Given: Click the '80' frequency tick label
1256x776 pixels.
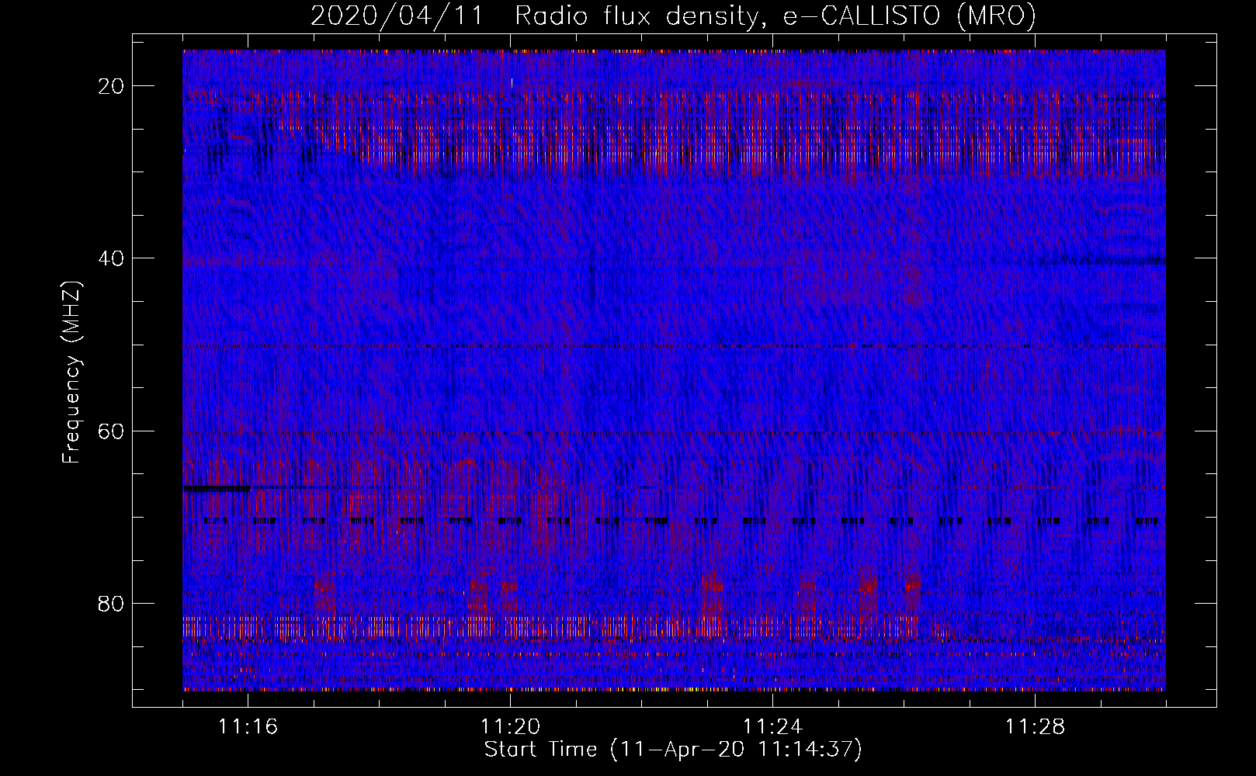Looking at the screenshot, I should click(x=111, y=603).
